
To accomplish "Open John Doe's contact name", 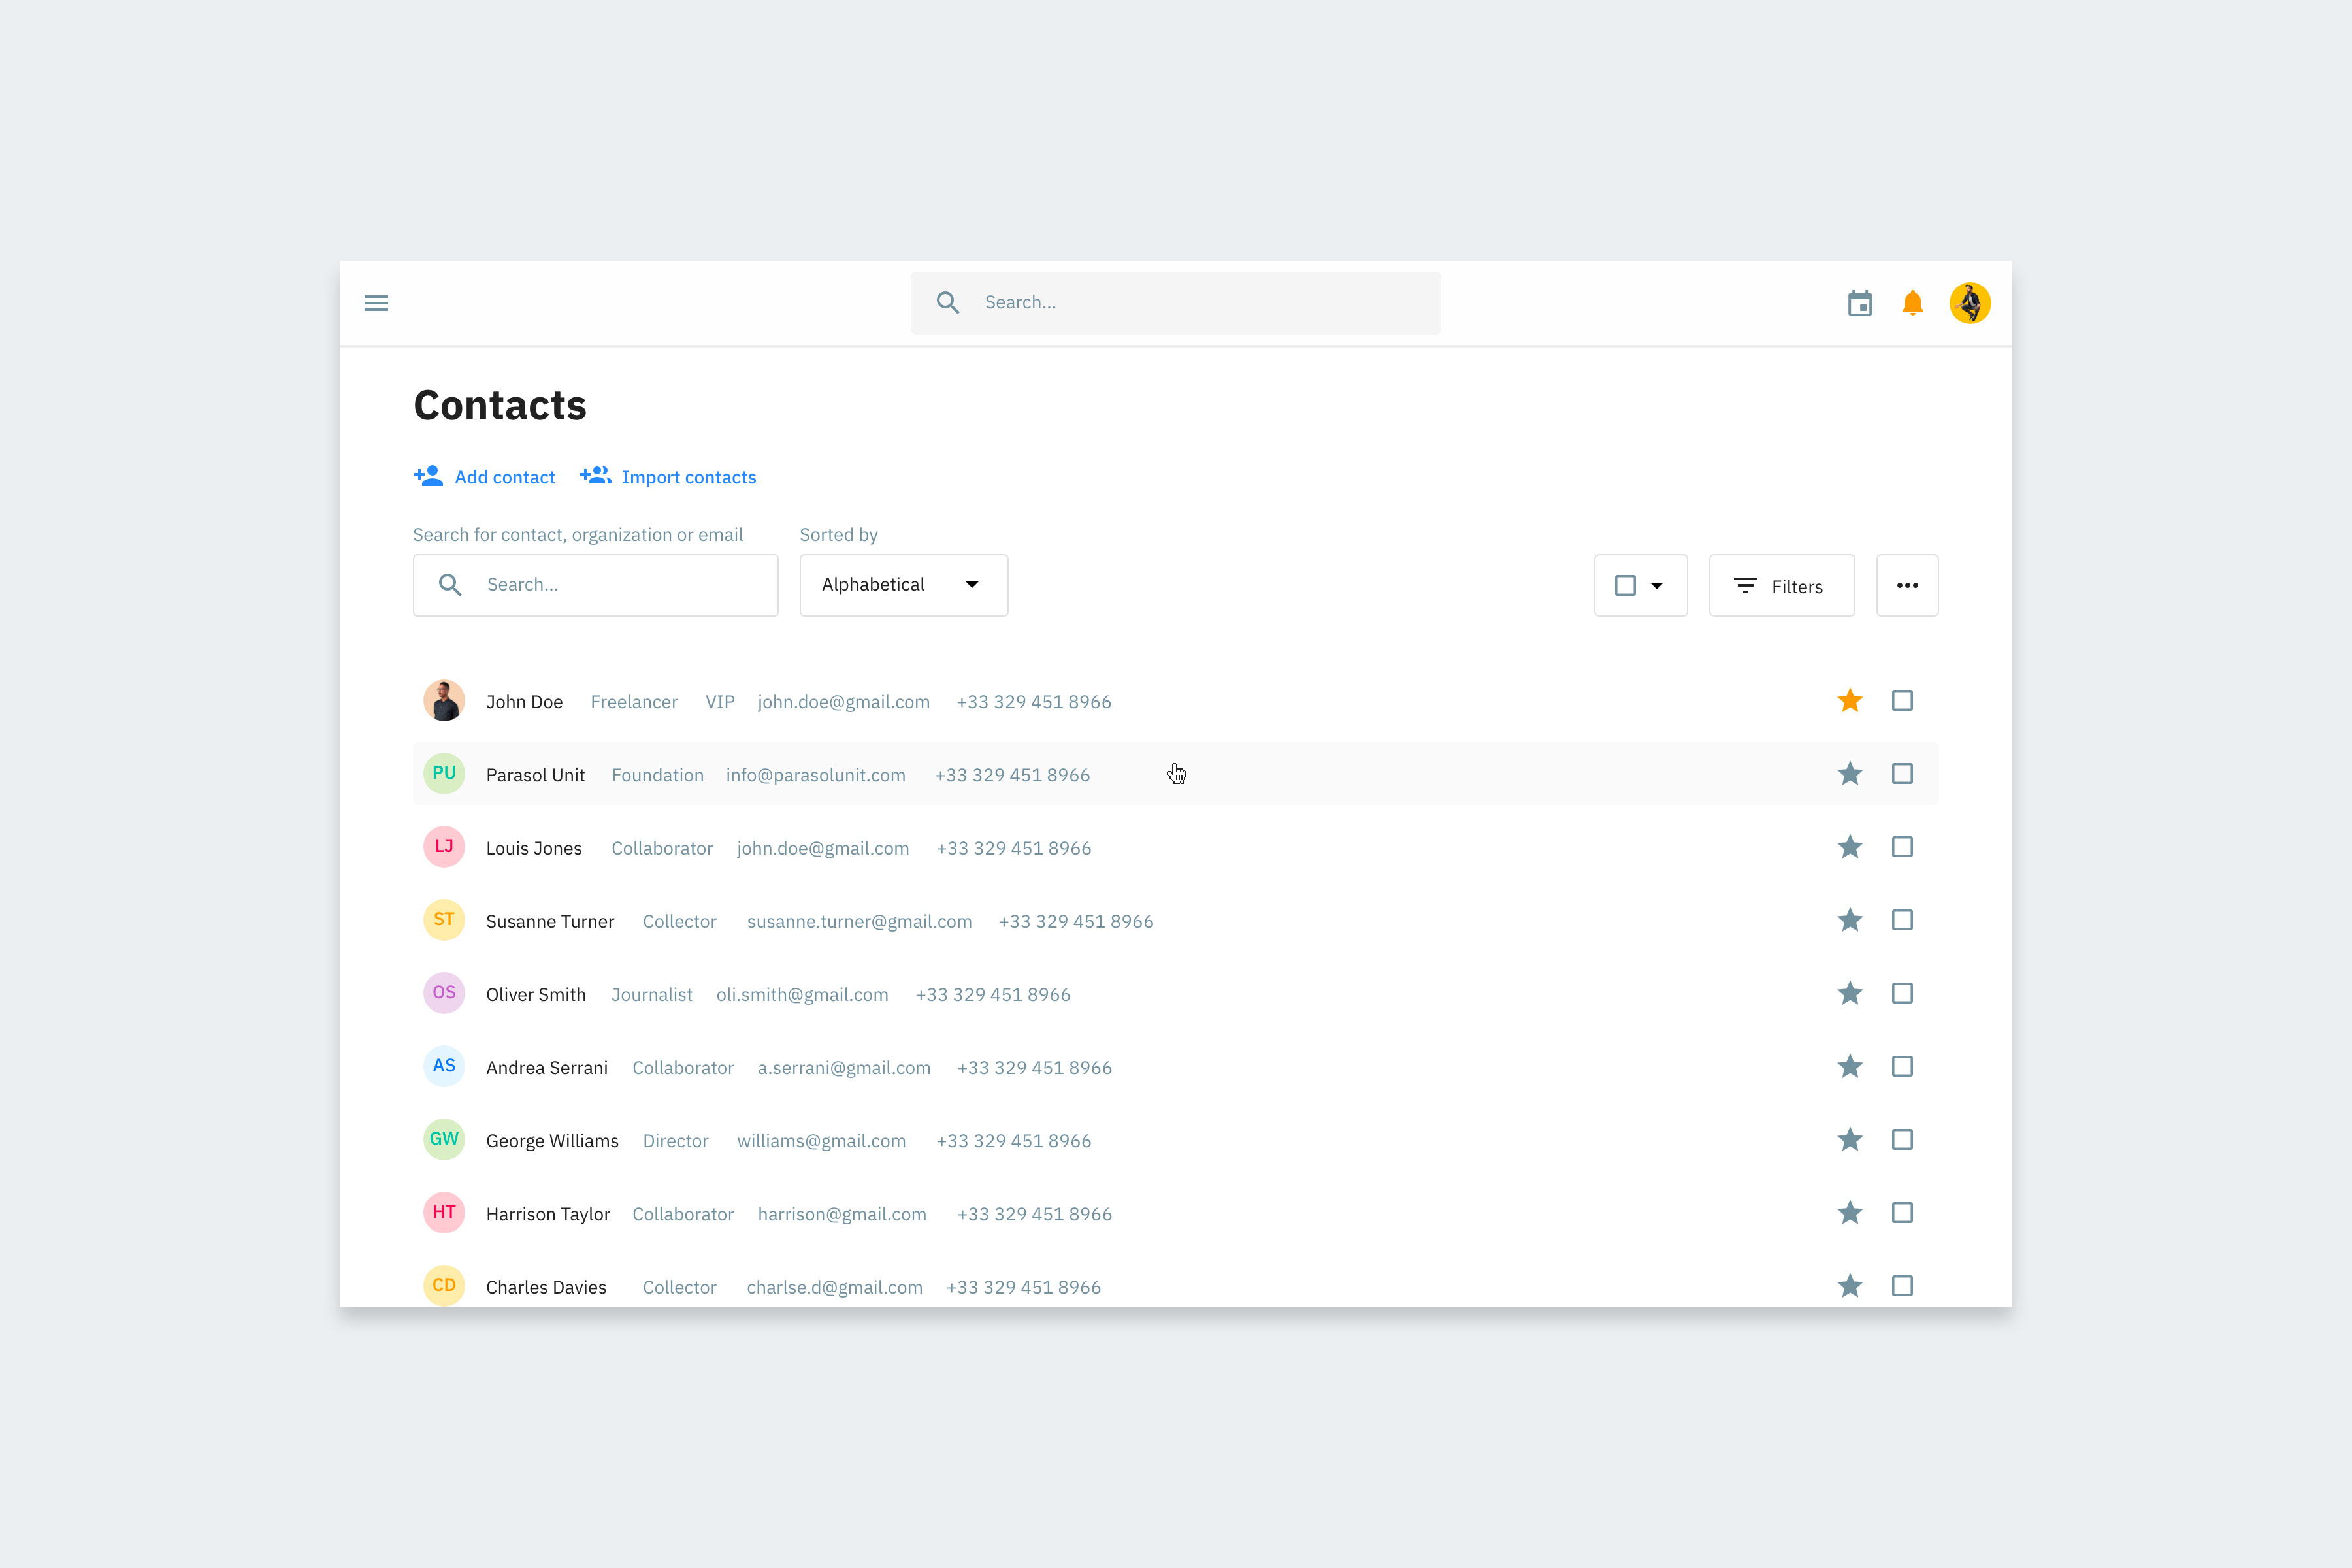I will tap(524, 702).
